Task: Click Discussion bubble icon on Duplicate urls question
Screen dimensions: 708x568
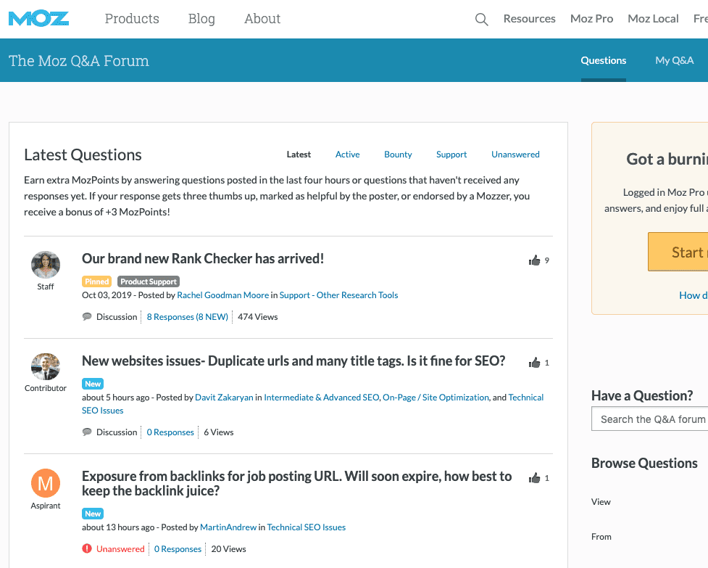Action: (87, 432)
